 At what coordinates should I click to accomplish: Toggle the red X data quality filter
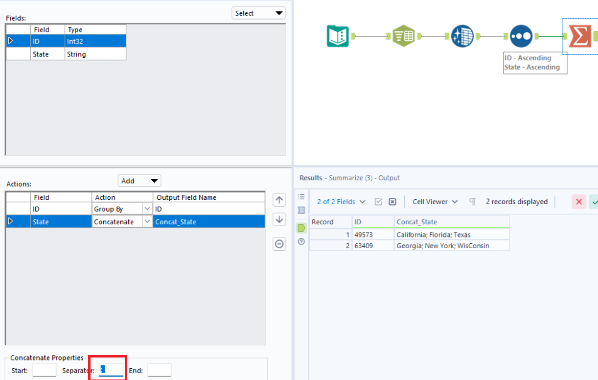point(579,201)
